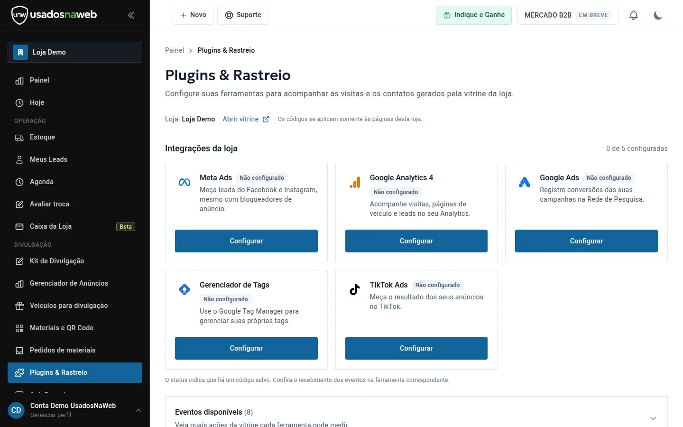Viewport: 683px width, 427px height.
Task: Go to Estoque section
Action: (x=75, y=137)
